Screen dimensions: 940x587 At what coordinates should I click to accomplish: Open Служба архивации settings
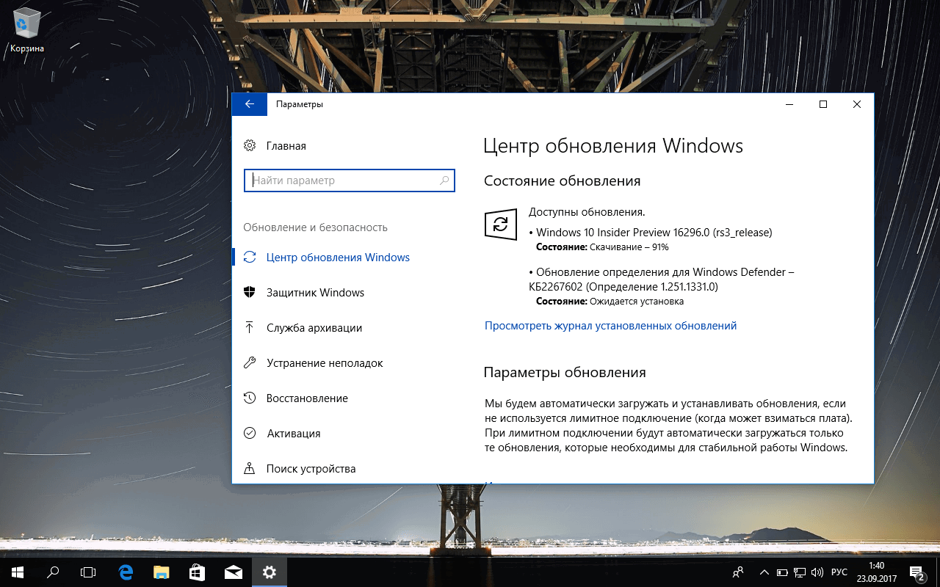click(x=313, y=327)
